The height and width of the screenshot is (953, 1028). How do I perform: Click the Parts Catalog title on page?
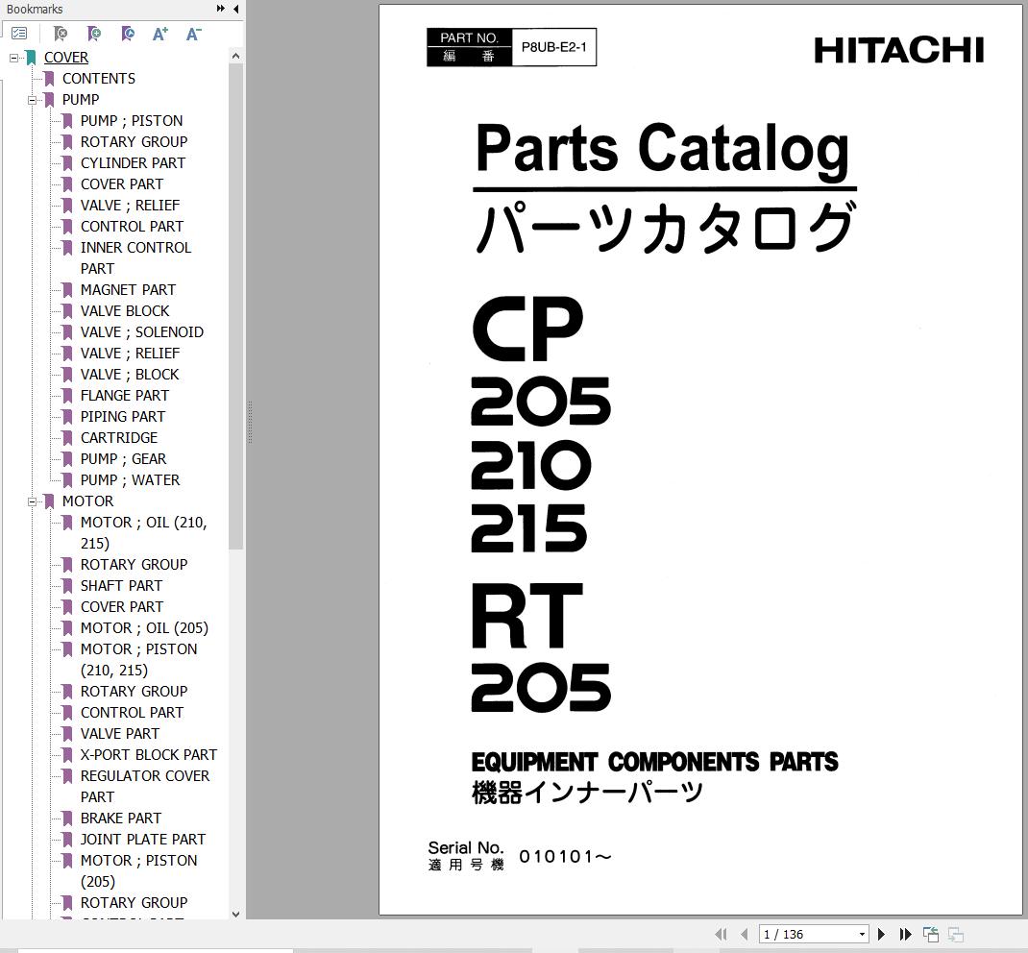pyautogui.click(x=662, y=151)
